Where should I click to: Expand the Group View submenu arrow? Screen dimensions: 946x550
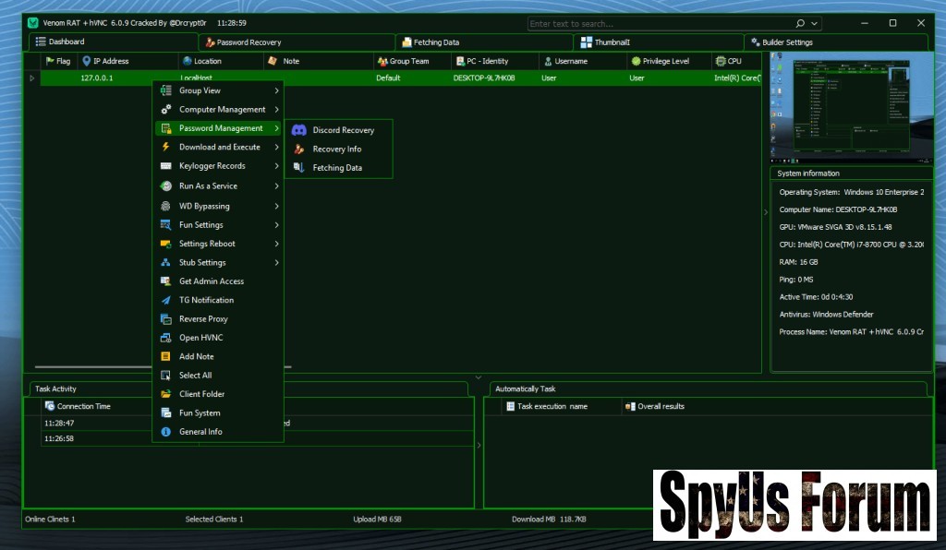point(276,90)
